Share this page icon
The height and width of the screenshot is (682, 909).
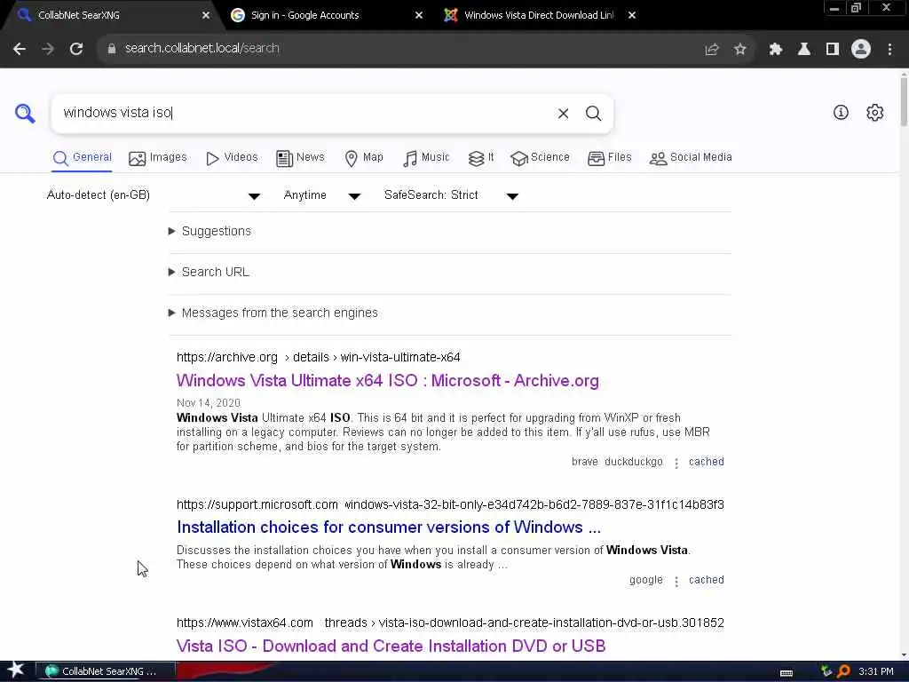click(711, 50)
